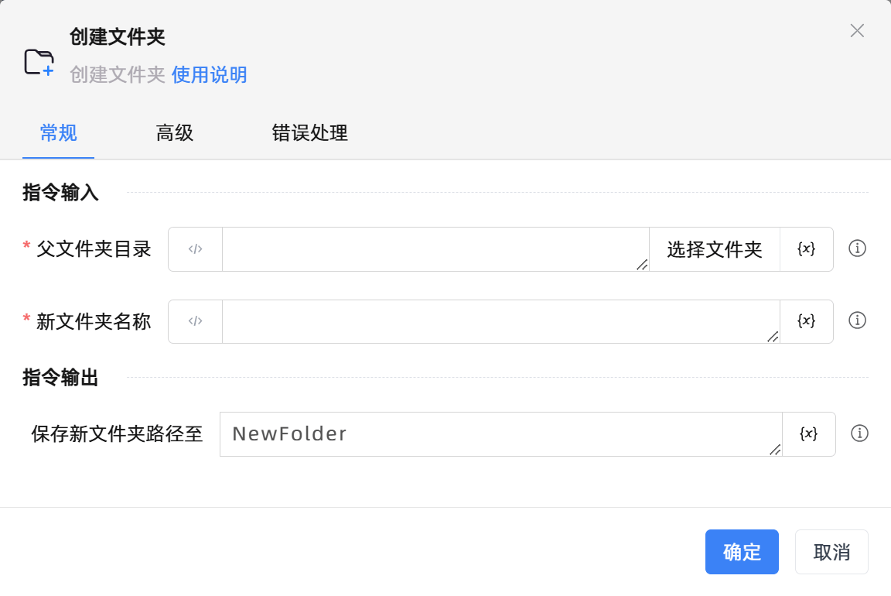Toggle expression mode for 父文件夹目录 field
The width and height of the screenshot is (891, 596).
pyautogui.click(x=196, y=249)
